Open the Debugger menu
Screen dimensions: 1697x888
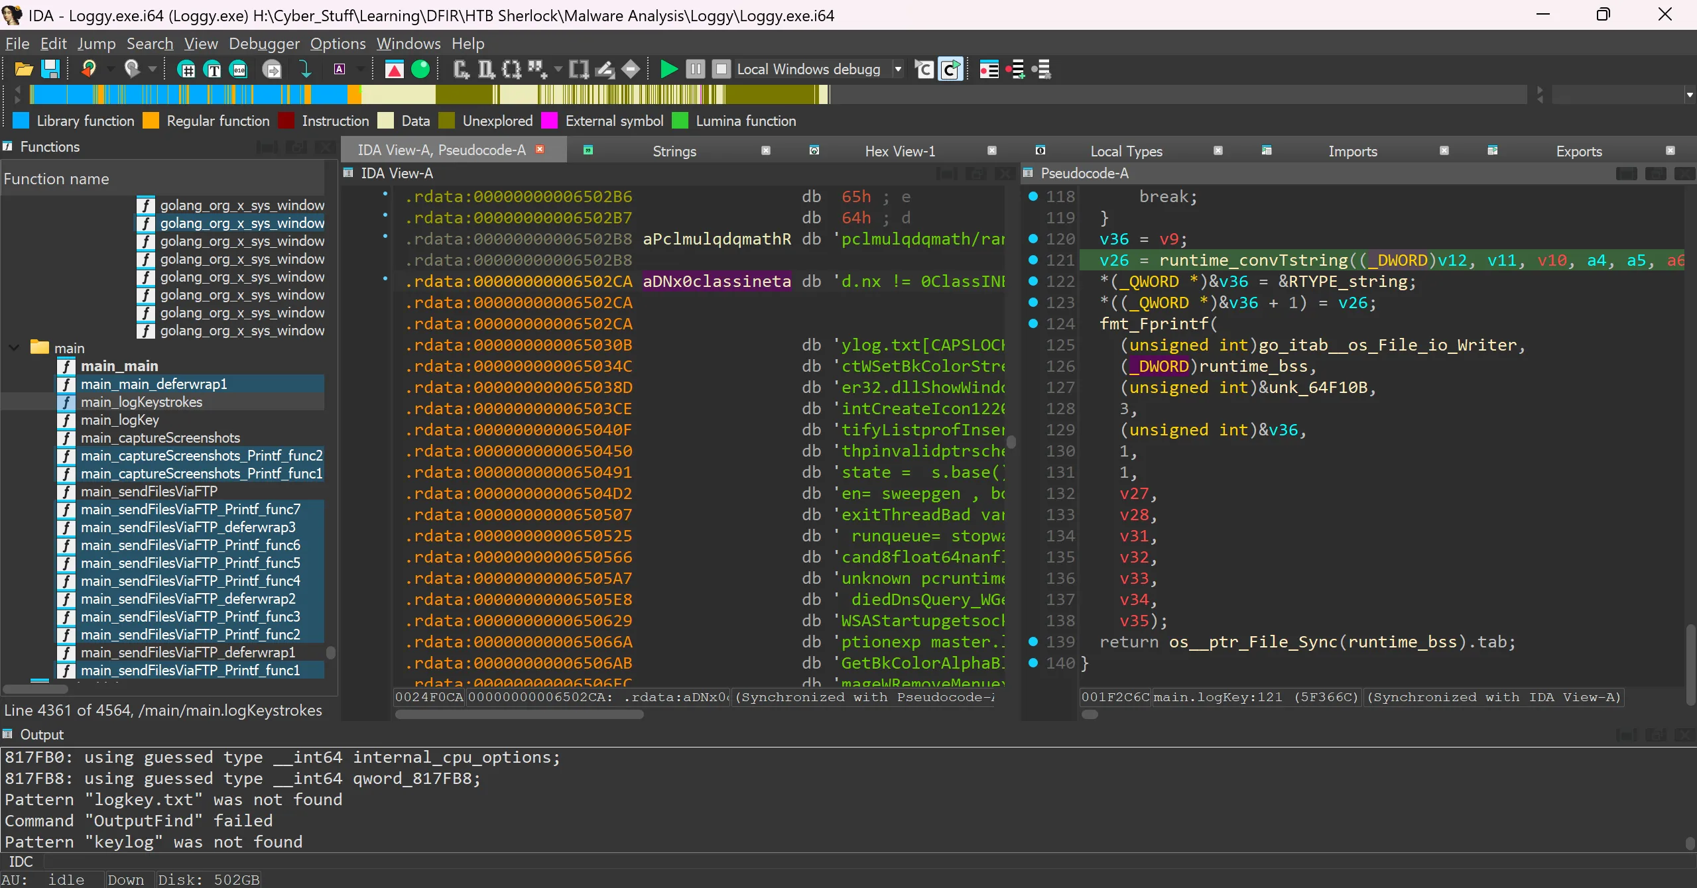point(264,44)
